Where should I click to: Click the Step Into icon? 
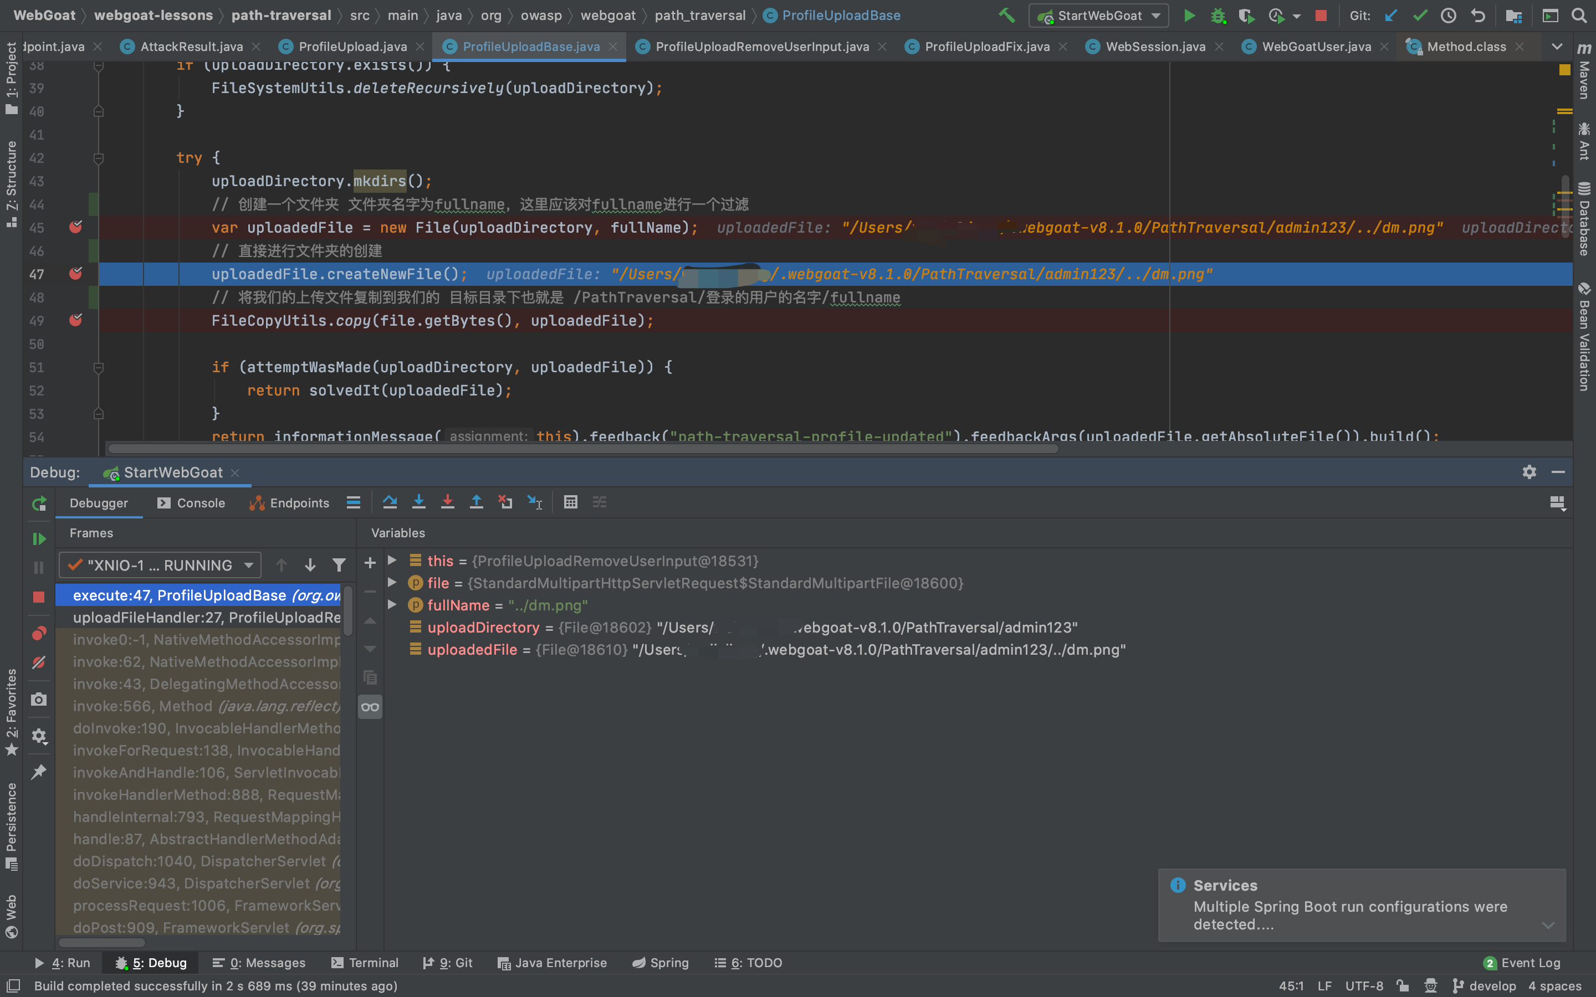click(419, 502)
